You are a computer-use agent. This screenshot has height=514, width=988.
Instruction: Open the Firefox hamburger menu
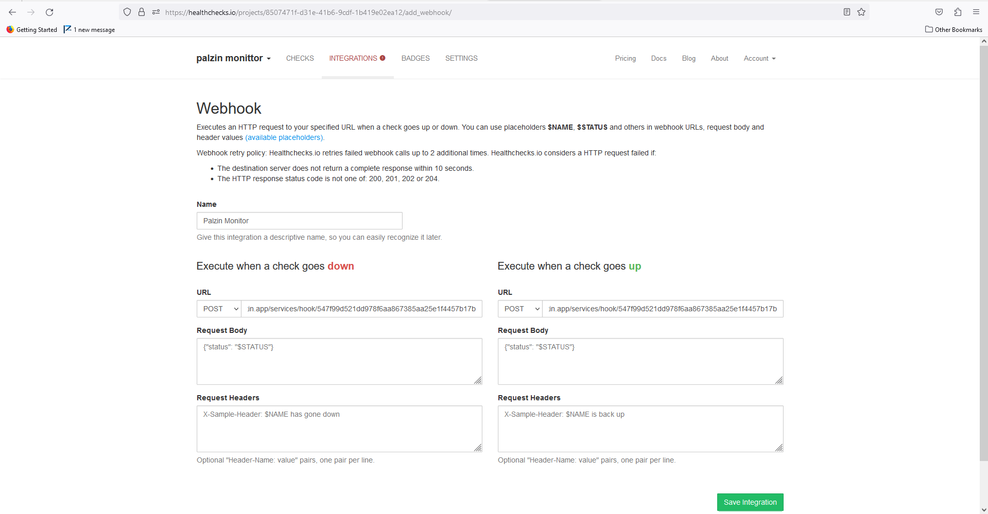pos(976,12)
